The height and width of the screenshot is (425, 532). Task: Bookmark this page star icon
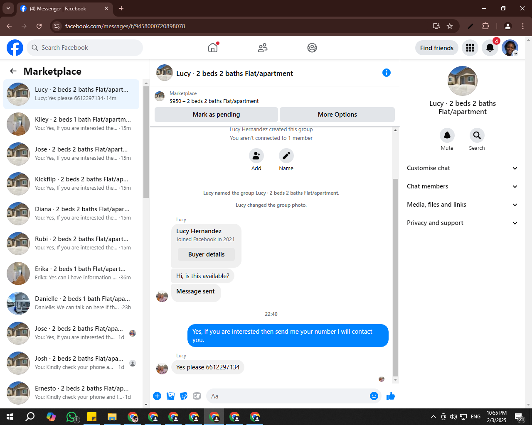(x=450, y=26)
